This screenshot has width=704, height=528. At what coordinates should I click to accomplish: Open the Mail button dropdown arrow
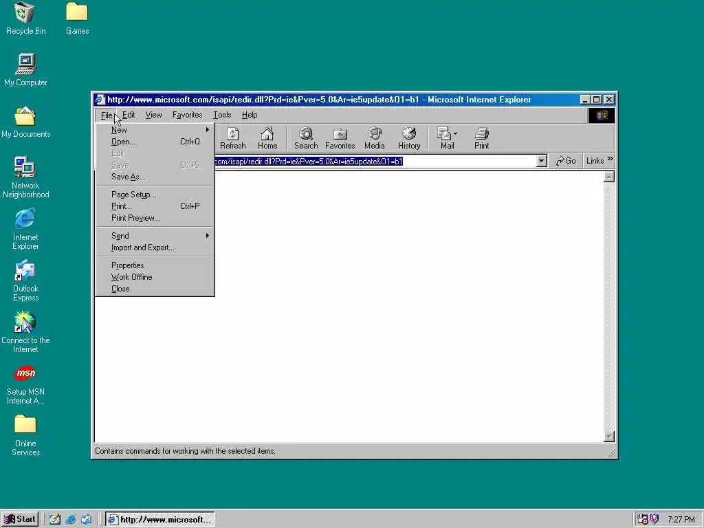455,134
